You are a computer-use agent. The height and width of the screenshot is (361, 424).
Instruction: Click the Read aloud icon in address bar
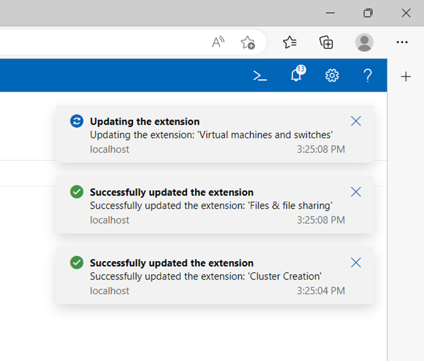click(x=218, y=42)
